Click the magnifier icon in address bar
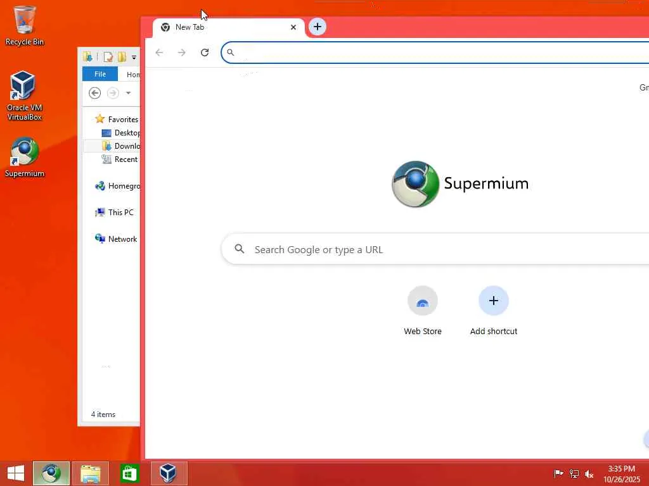Screen dimensions: 649x486 231,53
